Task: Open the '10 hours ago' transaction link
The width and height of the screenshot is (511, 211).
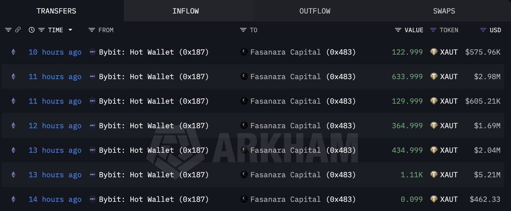Action: (55, 52)
